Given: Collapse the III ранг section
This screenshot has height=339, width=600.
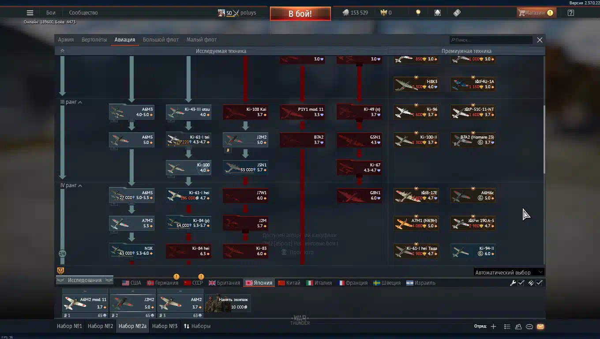Looking at the screenshot, I should coord(71,102).
